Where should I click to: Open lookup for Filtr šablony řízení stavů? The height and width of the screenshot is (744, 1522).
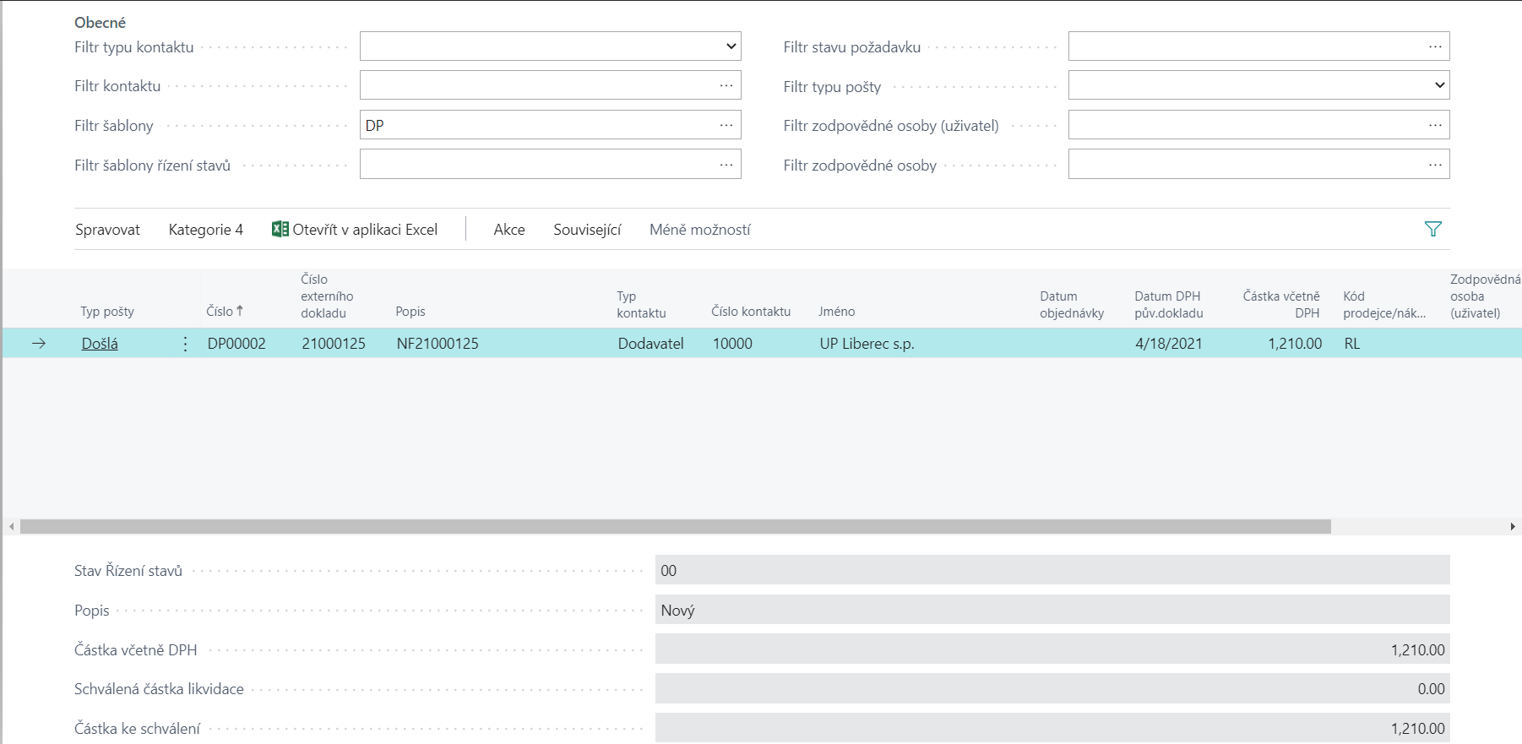click(726, 165)
